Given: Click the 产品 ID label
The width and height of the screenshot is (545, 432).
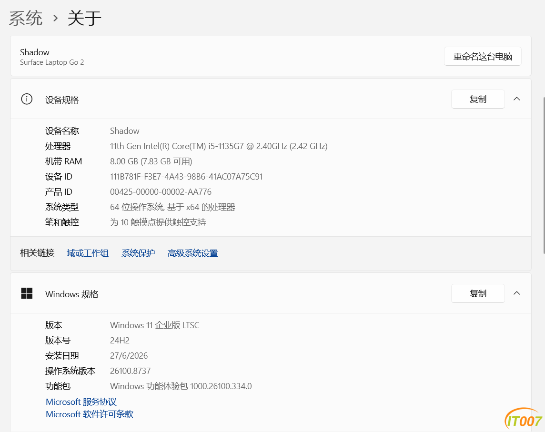Looking at the screenshot, I should [x=59, y=192].
